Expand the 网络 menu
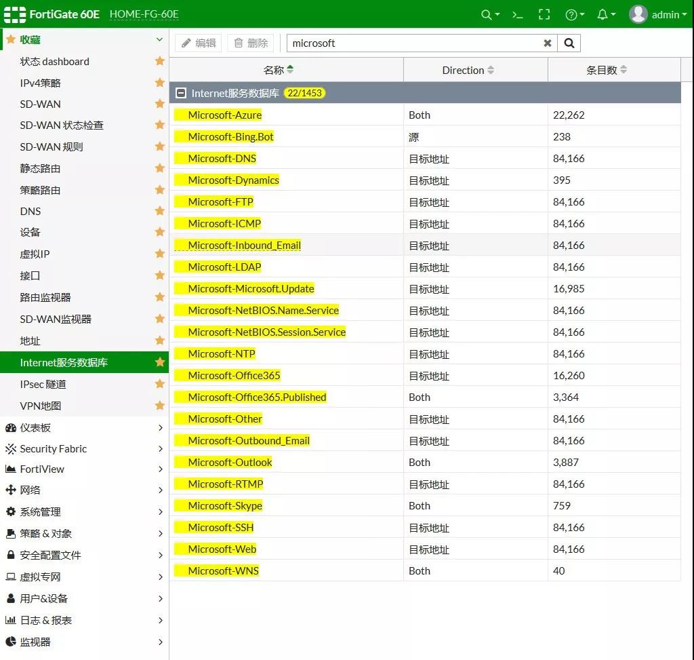The image size is (694, 660). pyautogui.click(x=84, y=490)
